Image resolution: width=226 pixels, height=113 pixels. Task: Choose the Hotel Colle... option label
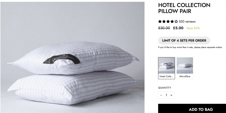tap(166, 76)
